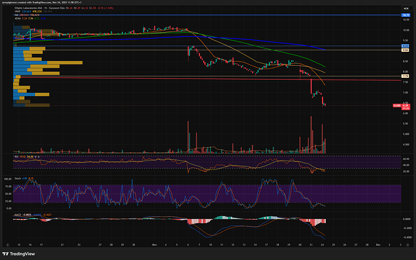
Task: Click the NOK currency button
Action: tap(406, 8)
